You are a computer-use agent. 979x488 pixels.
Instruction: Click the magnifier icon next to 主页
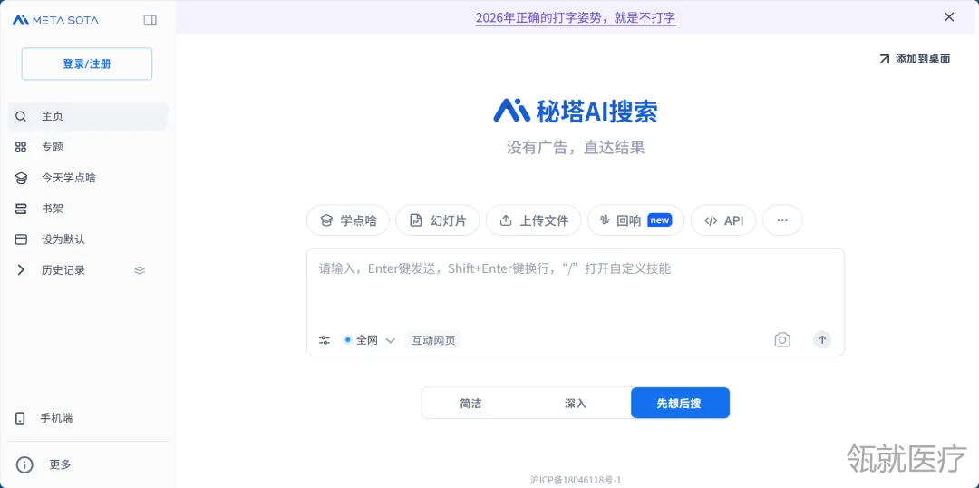(x=21, y=116)
